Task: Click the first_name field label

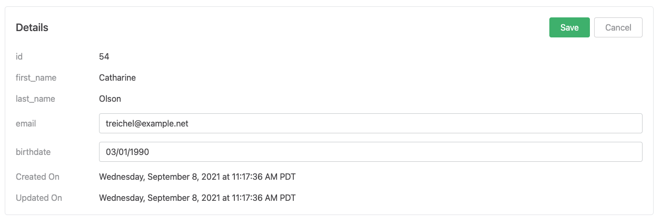Action: click(x=36, y=77)
